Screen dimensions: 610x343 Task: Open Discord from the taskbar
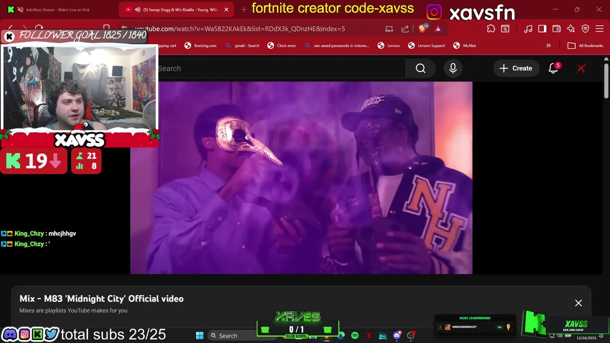(x=396, y=335)
